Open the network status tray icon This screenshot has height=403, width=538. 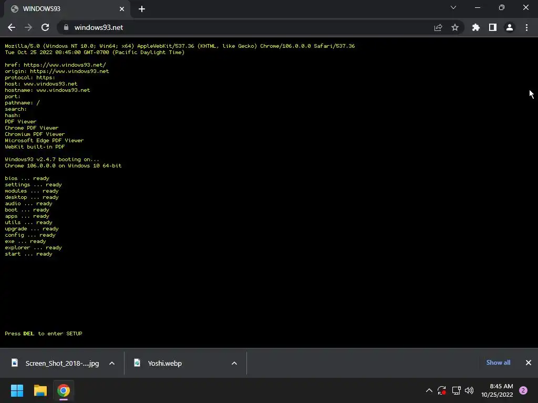pos(457,390)
